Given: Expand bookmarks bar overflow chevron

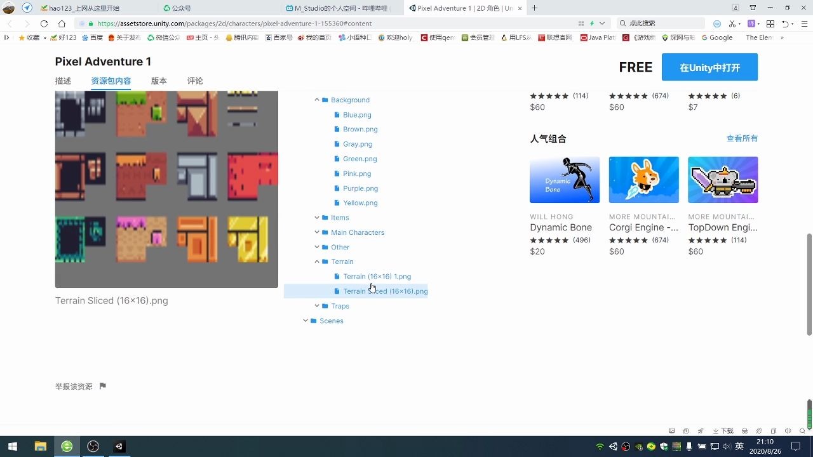Looking at the screenshot, I should click(782, 37).
